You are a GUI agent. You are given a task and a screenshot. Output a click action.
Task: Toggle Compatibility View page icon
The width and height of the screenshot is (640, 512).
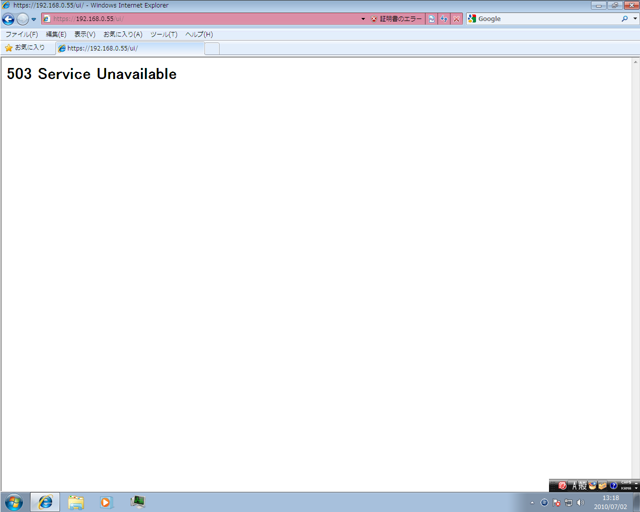(431, 19)
